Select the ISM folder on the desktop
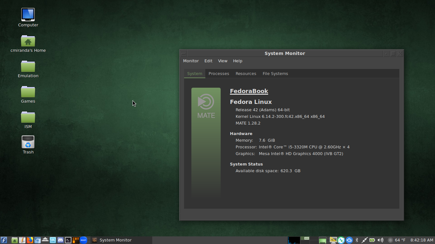Image resolution: width=435 pixels, height=244 pixels. [28, 120]
